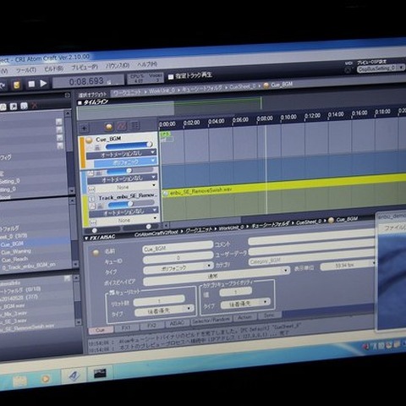406x406 pixels.
Task: Click the comment input field
Action: coord(311,238)
